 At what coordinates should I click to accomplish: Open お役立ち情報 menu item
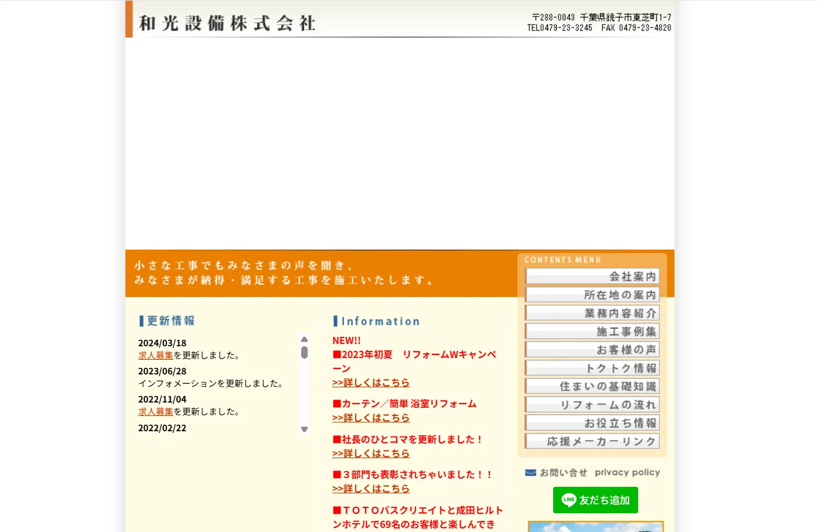click(592, 423)
